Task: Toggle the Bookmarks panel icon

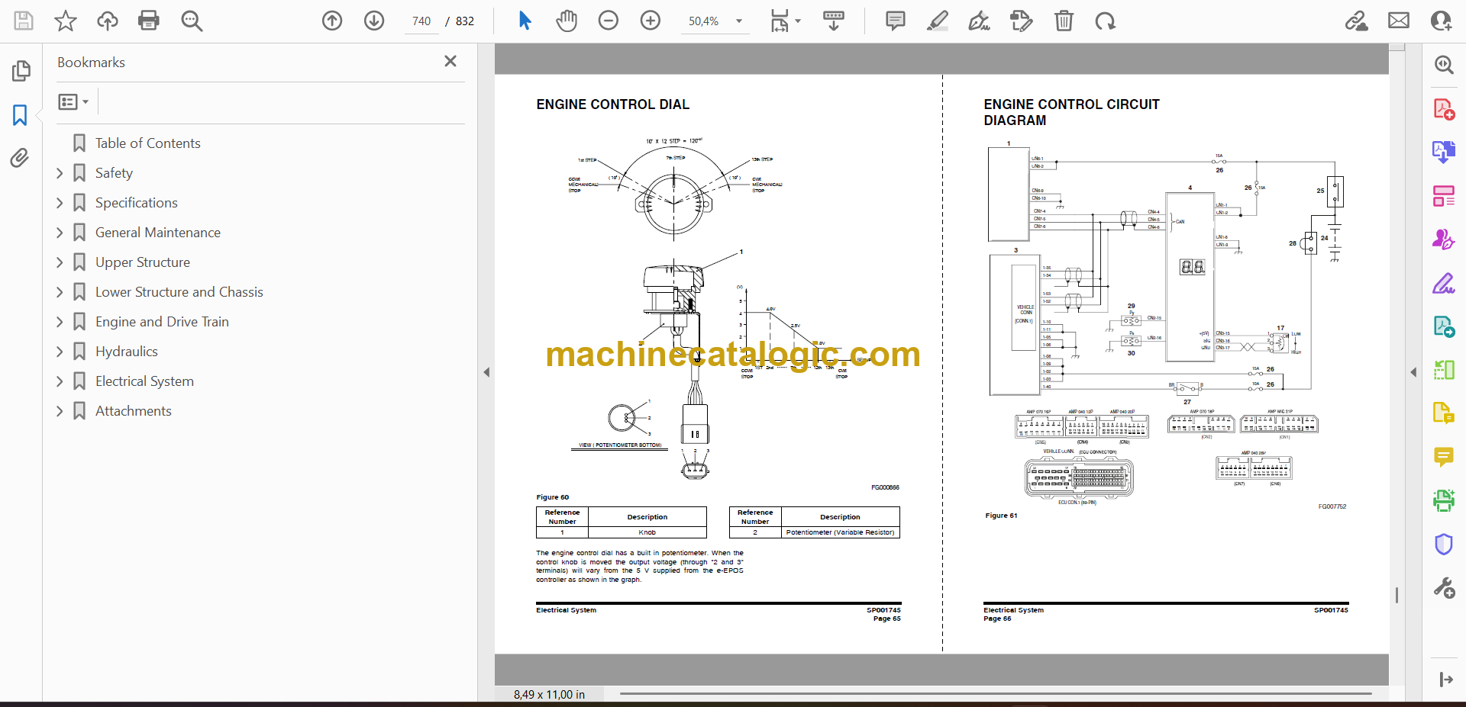Action: (20, 115)
